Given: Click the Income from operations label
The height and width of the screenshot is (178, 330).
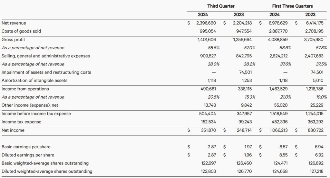Looking at the screenshot, I should pos(25,89).
